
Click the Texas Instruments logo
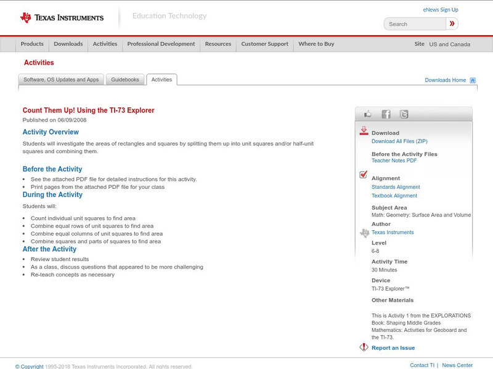62,18
